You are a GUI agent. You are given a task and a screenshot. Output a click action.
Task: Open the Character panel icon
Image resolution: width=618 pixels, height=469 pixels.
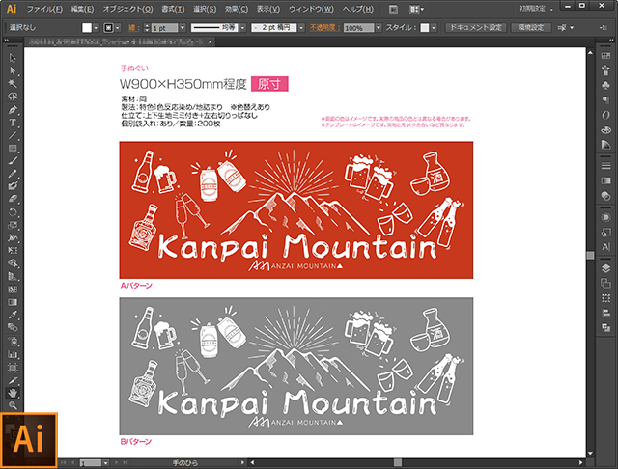(605, 247)
